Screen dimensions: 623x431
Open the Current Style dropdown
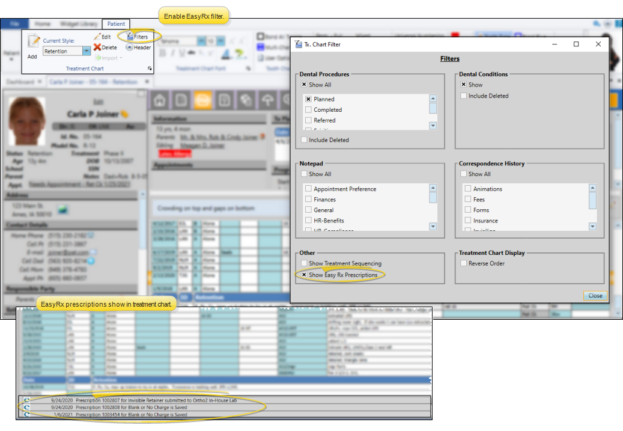coord(87,52)
